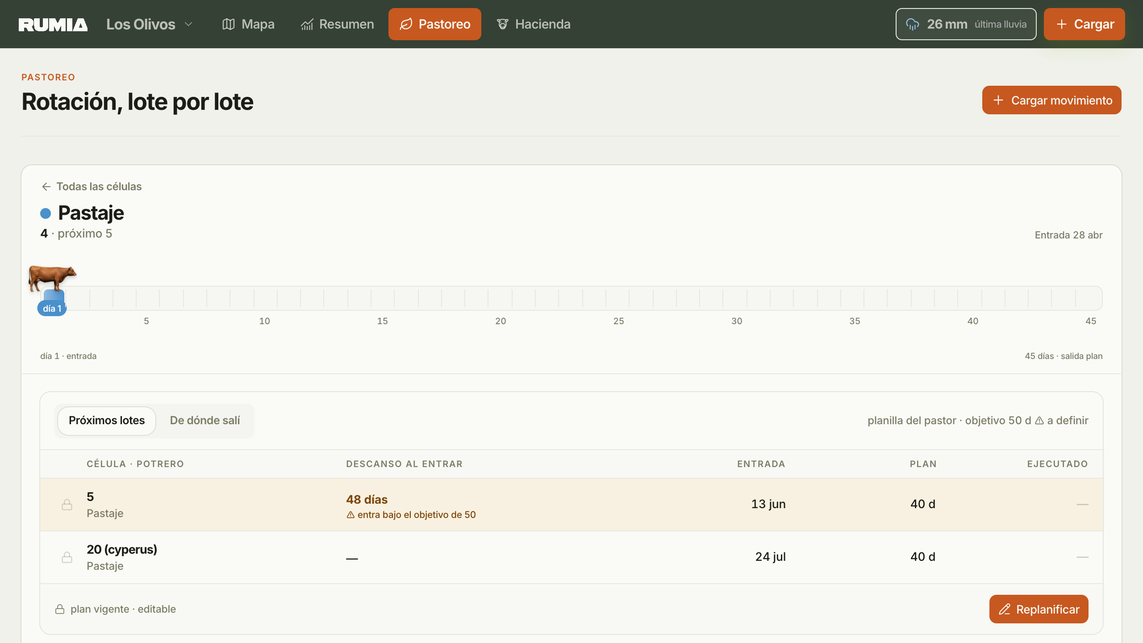
Task: Click Replanificar pencil button
Action: tap(1039, 609)
